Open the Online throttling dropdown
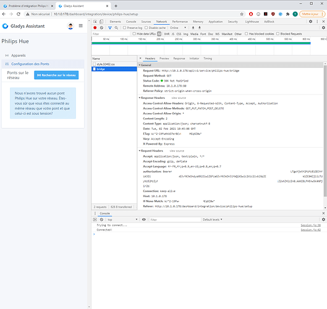The width and height of the screenshot is (327, 309). pos(177,28)
